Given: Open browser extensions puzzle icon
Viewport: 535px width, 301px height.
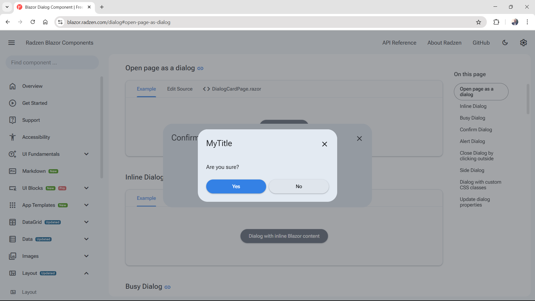Looking at the screenshot, I should coord(496,22).
